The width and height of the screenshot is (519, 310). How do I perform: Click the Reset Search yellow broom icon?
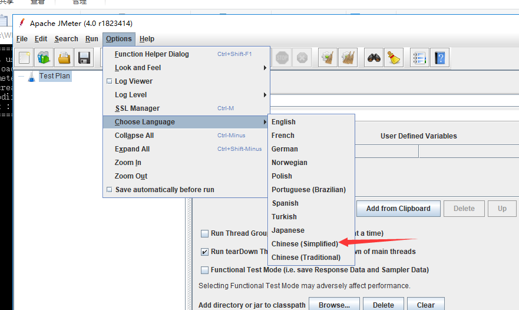[394, 58]
